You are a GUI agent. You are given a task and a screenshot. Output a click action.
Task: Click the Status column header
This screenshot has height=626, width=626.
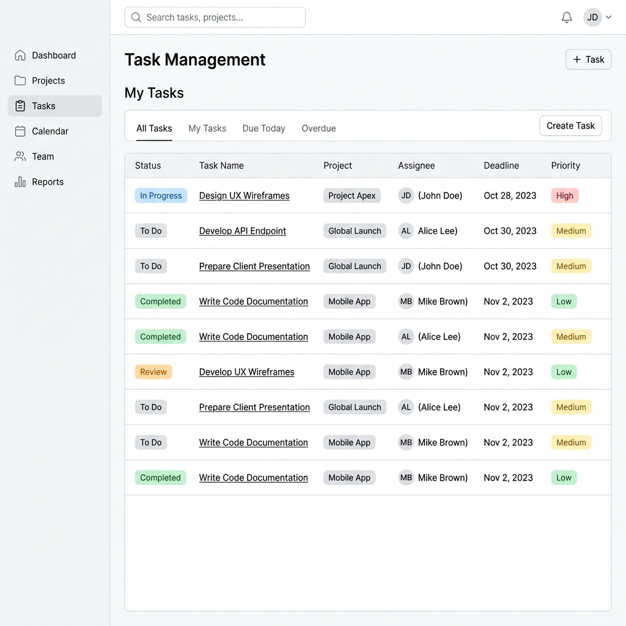(x=148, y=166)
